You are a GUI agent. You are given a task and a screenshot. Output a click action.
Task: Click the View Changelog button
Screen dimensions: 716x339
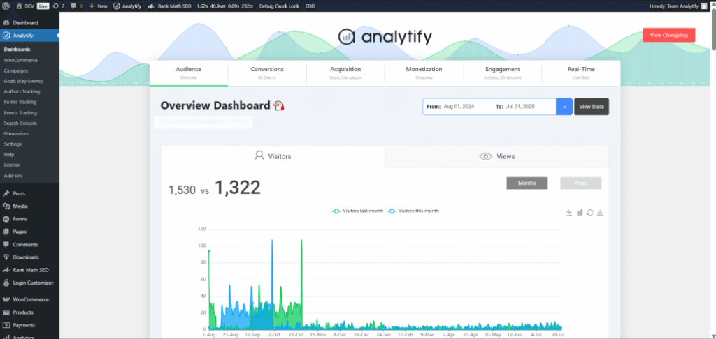[669, 35]
